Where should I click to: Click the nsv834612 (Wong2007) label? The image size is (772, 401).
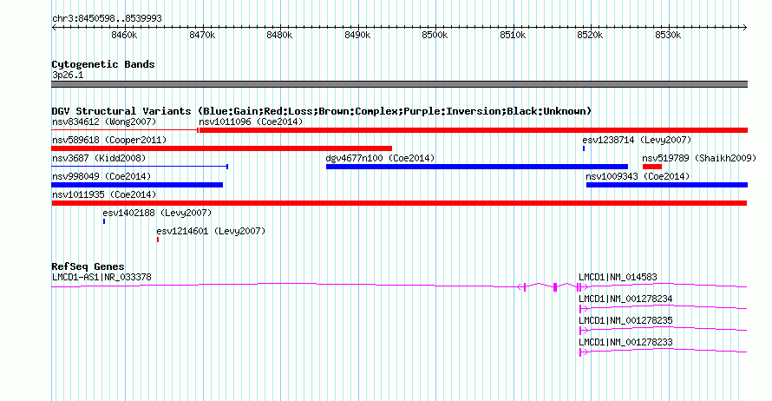coord(104,122)
